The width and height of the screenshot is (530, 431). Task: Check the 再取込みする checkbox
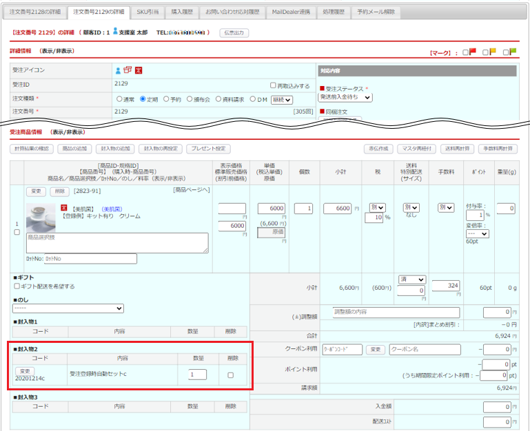tap(274, 85)
